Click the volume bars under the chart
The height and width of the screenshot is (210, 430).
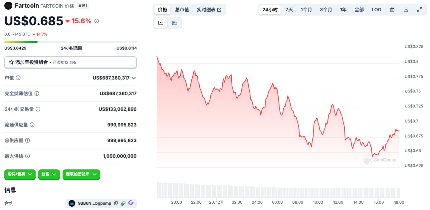tap(278, 190)
